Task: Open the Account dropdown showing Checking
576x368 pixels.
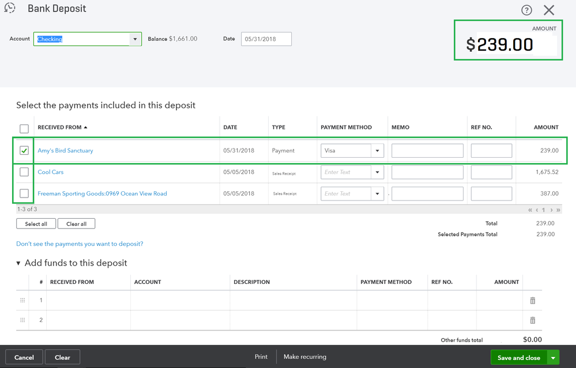Action: [x=134, y=39]
